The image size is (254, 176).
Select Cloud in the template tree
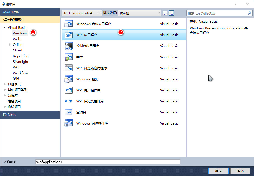18,50
